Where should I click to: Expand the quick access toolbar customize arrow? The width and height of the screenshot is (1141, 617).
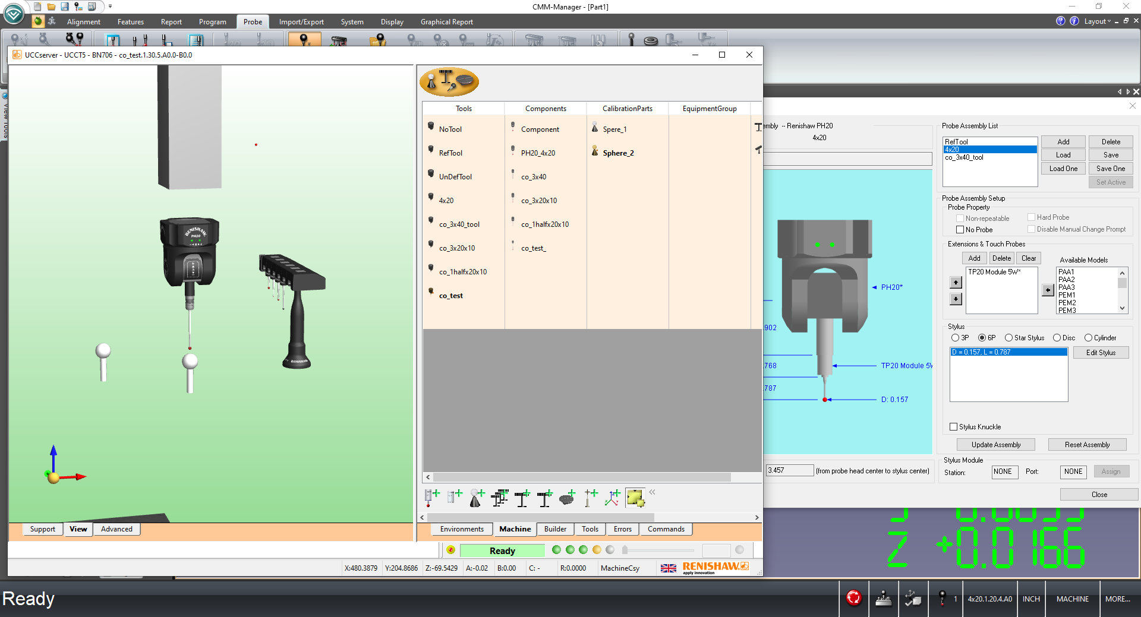[x=110, y=7]
